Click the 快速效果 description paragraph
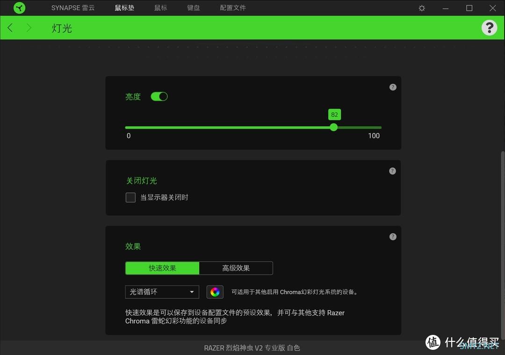 (235, 317)
